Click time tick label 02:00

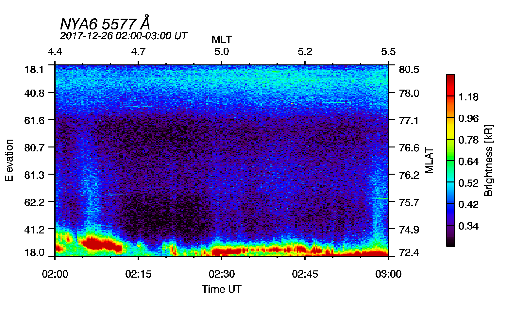coord(55,274)
